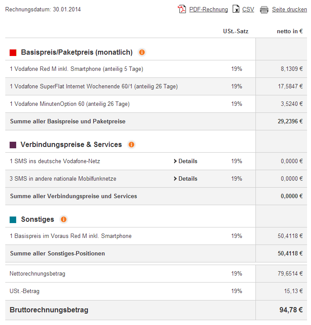The width and height of the screenshot is (311, 325).
Task: Click Seite drucken link
Action: pyautogui.click(x=289, y=10)
